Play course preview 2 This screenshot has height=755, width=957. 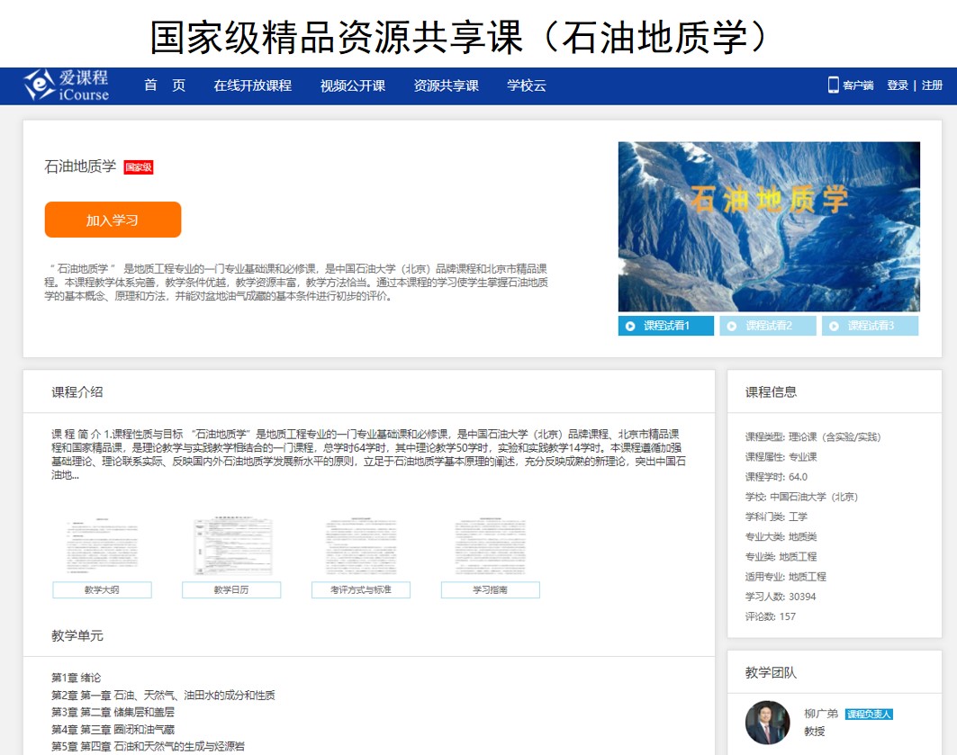click(x=767, y=326)
